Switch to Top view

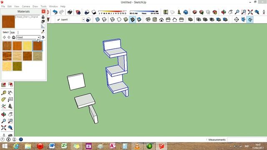pos(155,20)
